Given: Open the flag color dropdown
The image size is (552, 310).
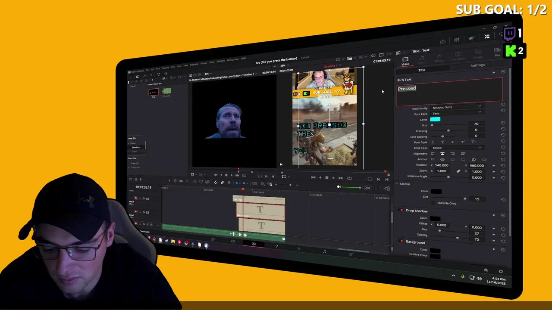Looking at the screenshot, I should [x=239, y=183].
